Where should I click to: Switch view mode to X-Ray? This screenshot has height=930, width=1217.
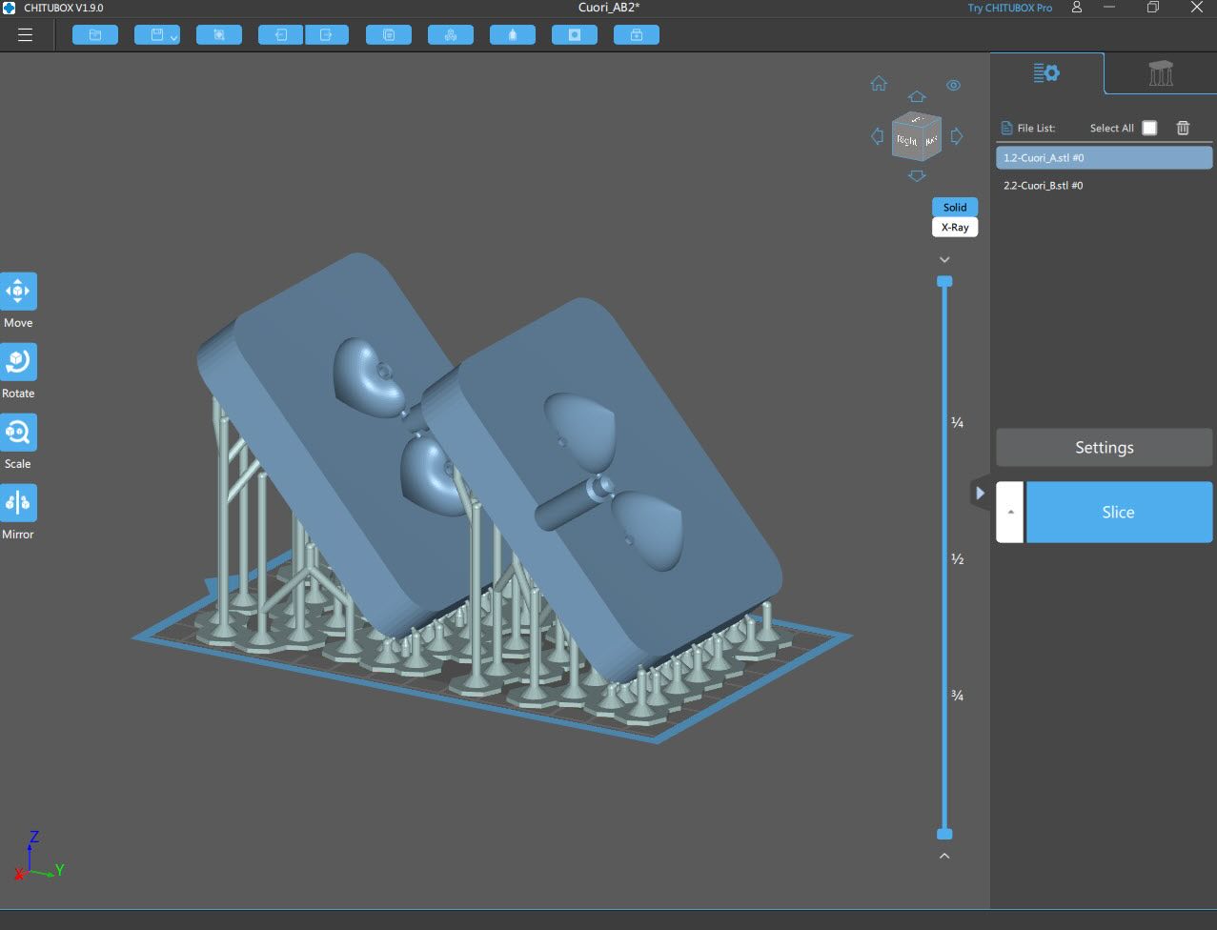point(954,228)
